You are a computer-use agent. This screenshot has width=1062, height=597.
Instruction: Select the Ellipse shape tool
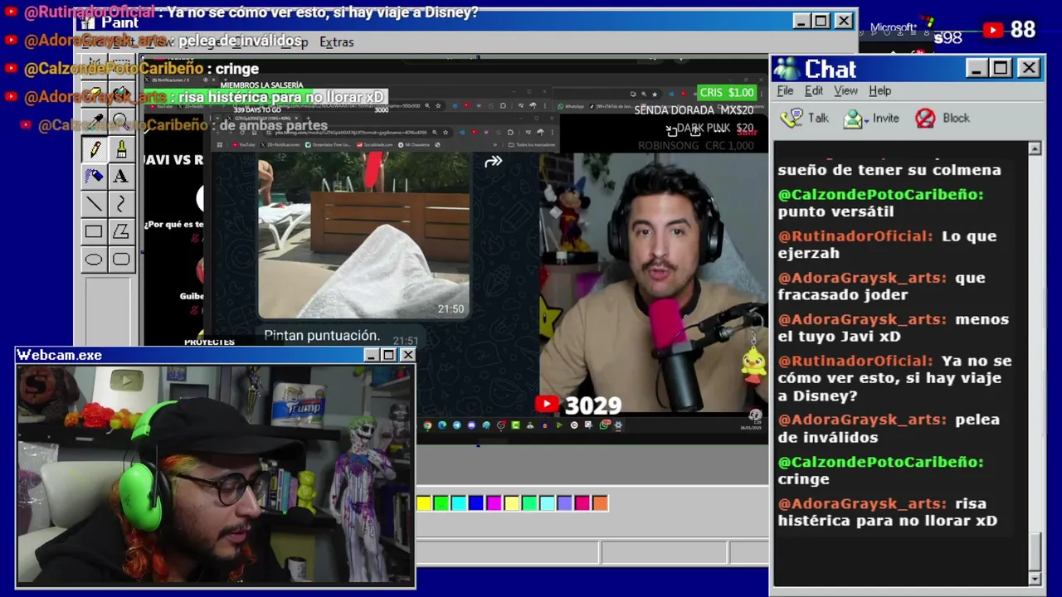[94, 259]
